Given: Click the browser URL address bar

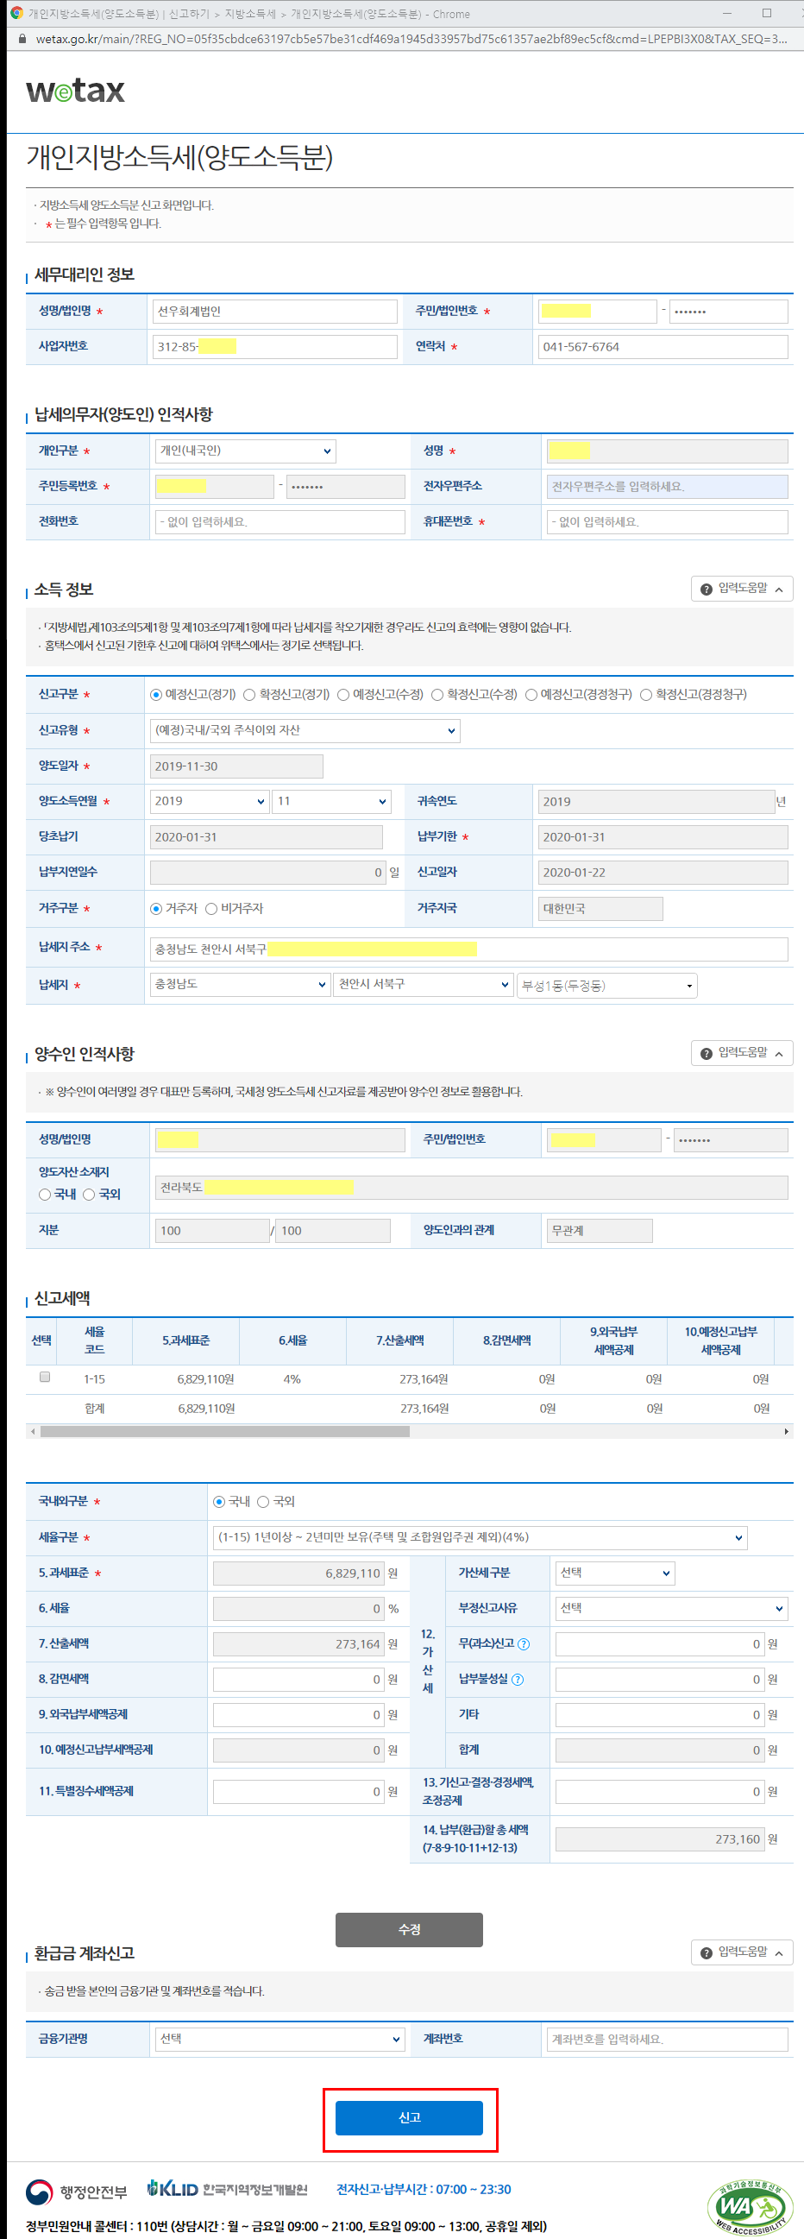Looking at the screenshot, I should (x=411, y=39).
